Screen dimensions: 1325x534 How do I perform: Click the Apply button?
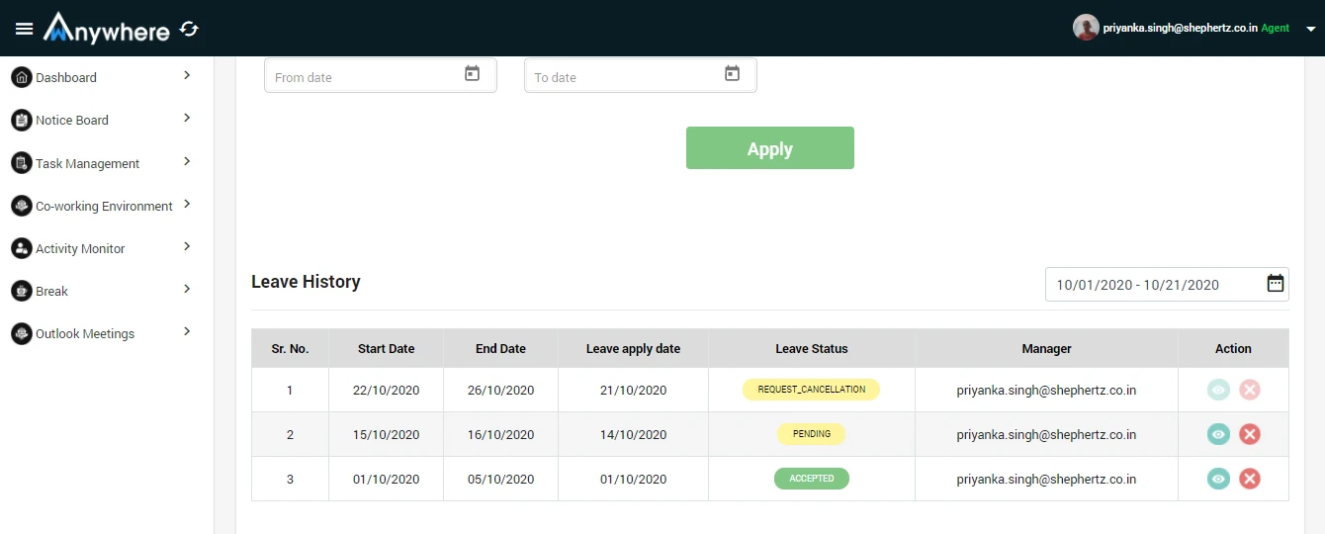770,148
